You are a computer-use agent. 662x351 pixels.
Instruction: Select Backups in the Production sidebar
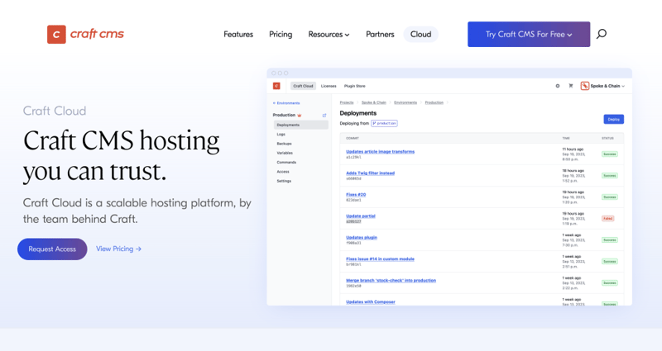285,144
